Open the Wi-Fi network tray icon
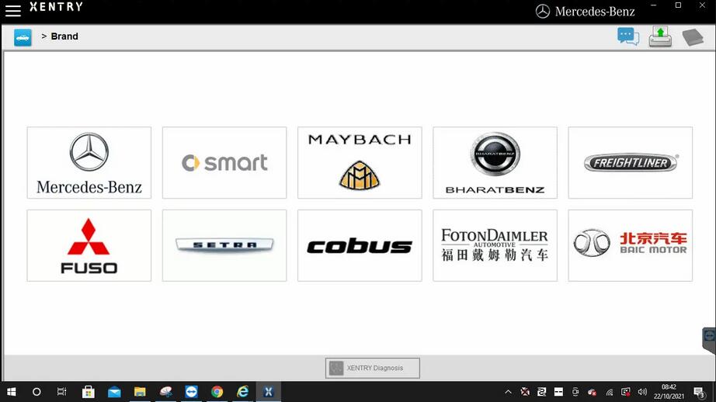716x402 pixels. 609,392
